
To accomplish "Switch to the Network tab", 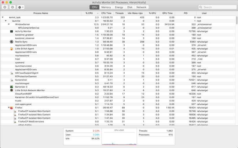I will point(141,7).
